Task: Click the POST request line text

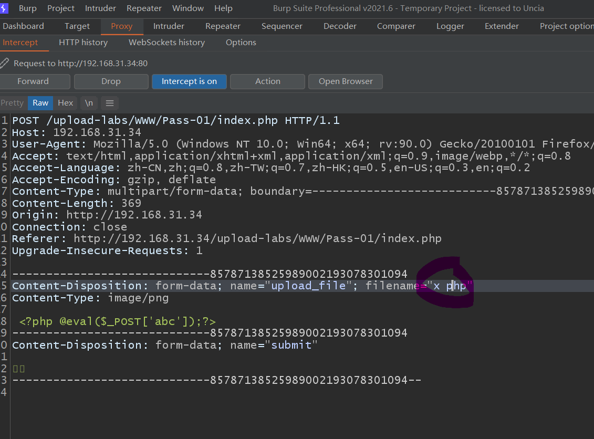Action: [176, 120]
